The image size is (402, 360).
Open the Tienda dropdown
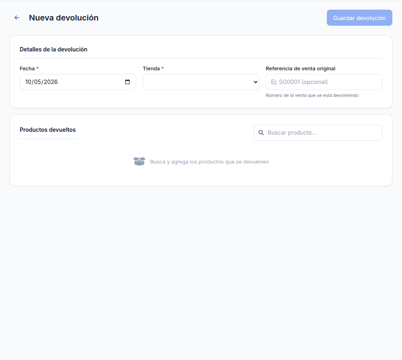coord(201,82)
